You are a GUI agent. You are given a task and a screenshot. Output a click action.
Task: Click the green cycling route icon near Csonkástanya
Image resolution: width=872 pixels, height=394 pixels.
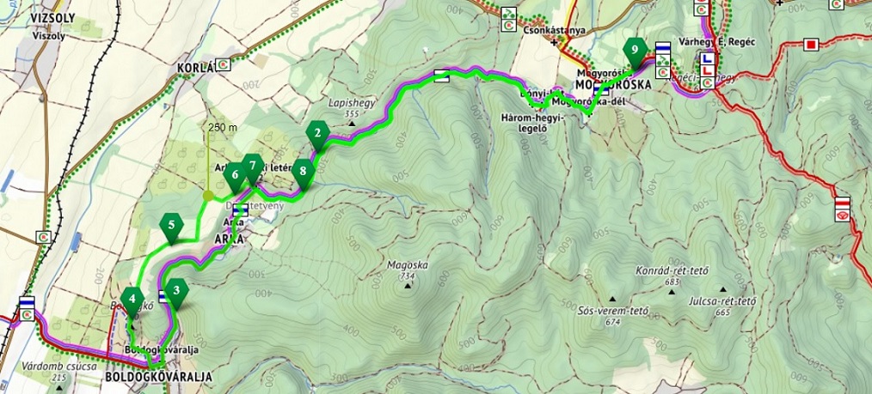pyautogui.click(x=507, y=13)
